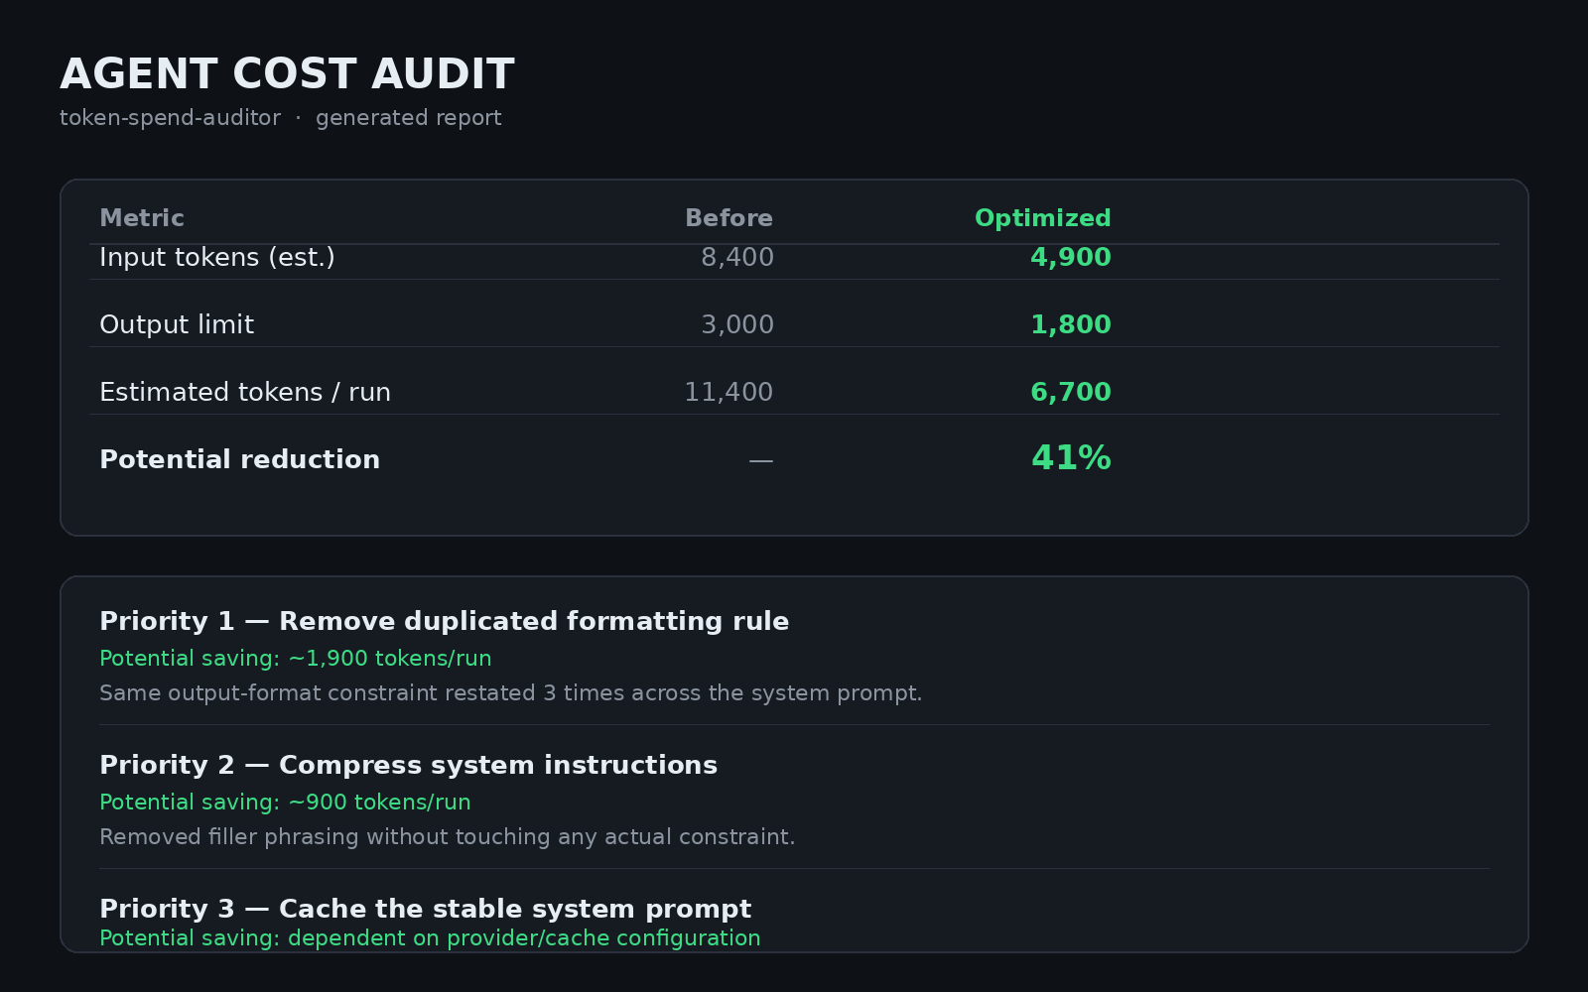Click the Metric column header
1588x992 pixels.
tap(142, 218)
